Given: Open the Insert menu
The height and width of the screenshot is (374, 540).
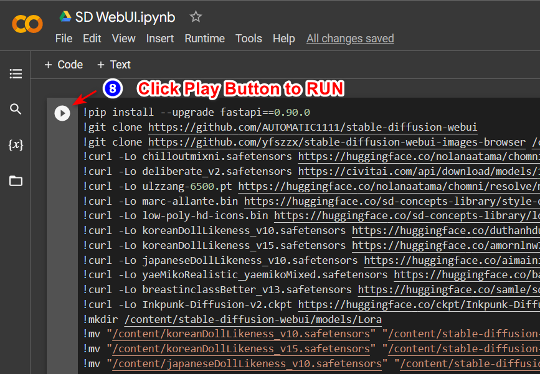Looking at the screenshot, I should click(x=160, y=39).
